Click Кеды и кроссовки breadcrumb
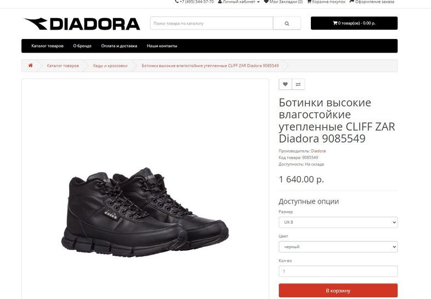This screenshot has width=431, height=299. click(110, 66)
